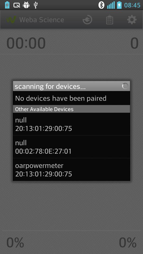Tap the Bluetooth status bar icon
The image size is (143, 254).
click(x=101, y=5)
